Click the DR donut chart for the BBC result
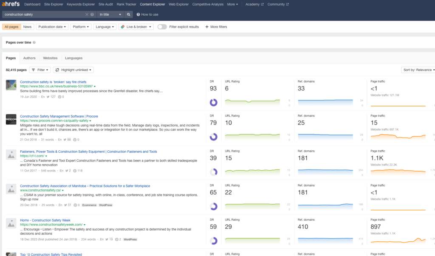Screen dimensions: 435x256 click(214, 102)
